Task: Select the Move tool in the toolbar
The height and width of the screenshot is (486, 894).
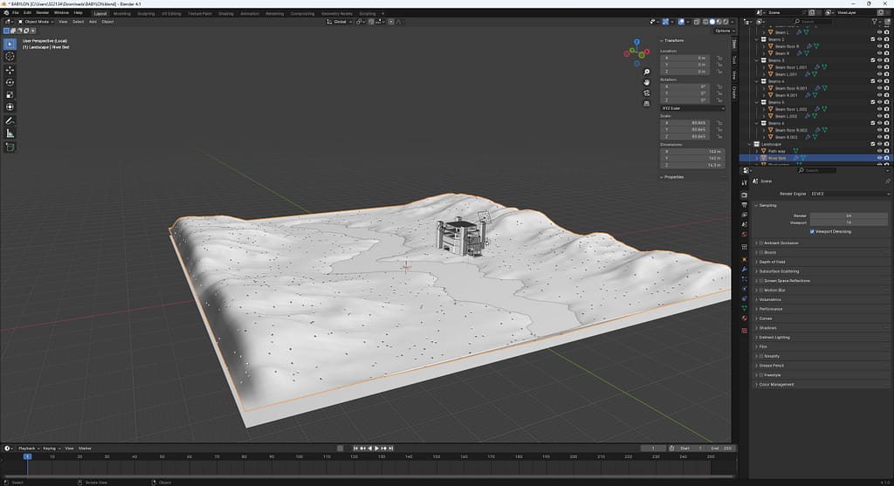Action: (x=10, y=70)
